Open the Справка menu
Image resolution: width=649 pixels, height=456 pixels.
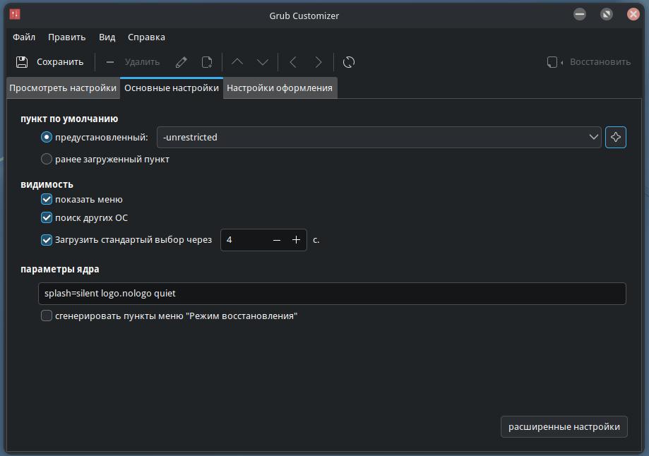[x=146, y=37]
